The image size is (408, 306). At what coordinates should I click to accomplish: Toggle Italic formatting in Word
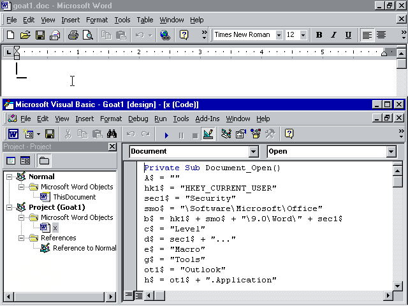[x=334, y=35]
